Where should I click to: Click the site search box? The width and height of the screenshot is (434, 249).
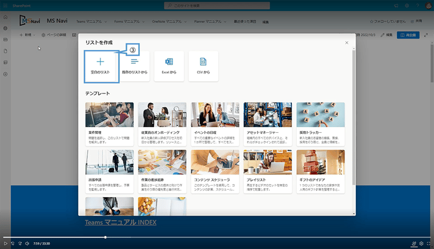(217, 6)
